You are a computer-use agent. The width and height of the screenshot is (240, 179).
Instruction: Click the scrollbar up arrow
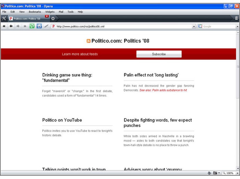(238, 33)
